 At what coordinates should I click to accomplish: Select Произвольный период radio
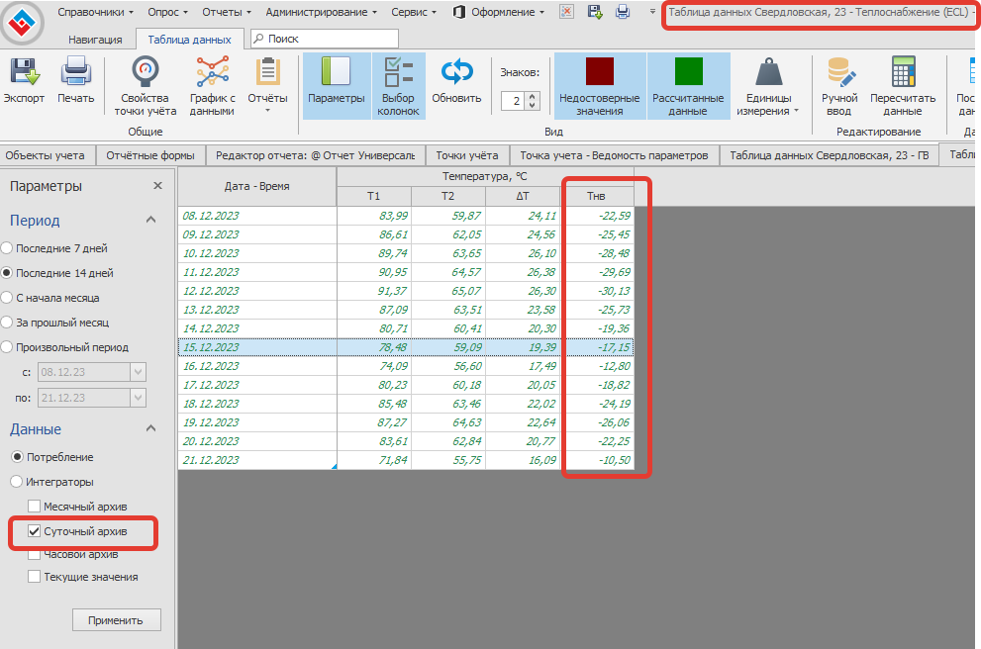point(8,347)
